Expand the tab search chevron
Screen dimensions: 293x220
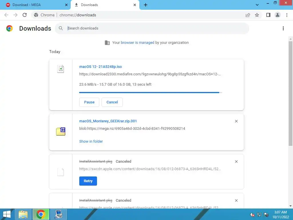[257, 5]
